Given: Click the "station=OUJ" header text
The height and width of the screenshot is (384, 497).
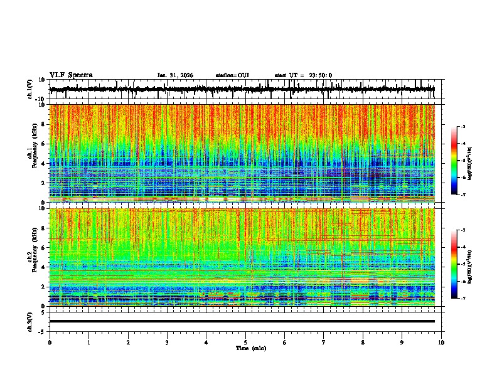Looking at the screenshot, I should point(232,75).
